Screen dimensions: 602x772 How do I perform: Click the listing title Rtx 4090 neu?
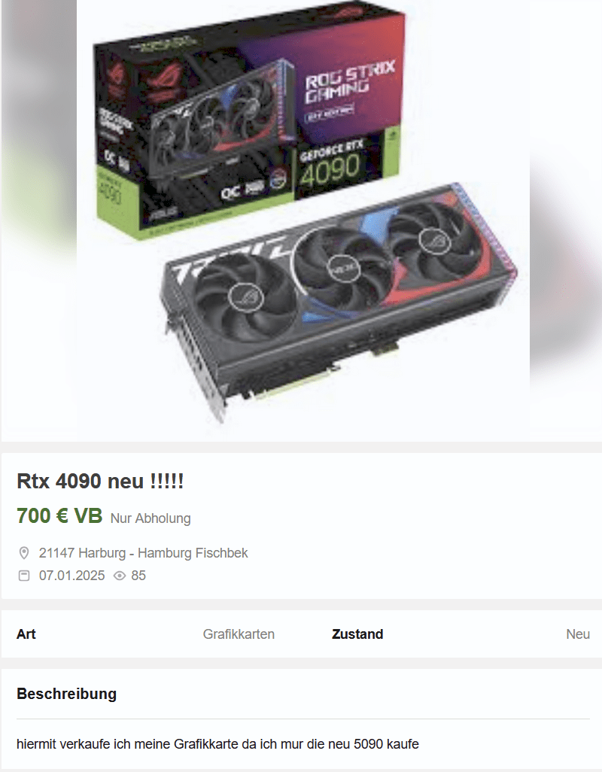pyautogui.click(x=100, y=482)
